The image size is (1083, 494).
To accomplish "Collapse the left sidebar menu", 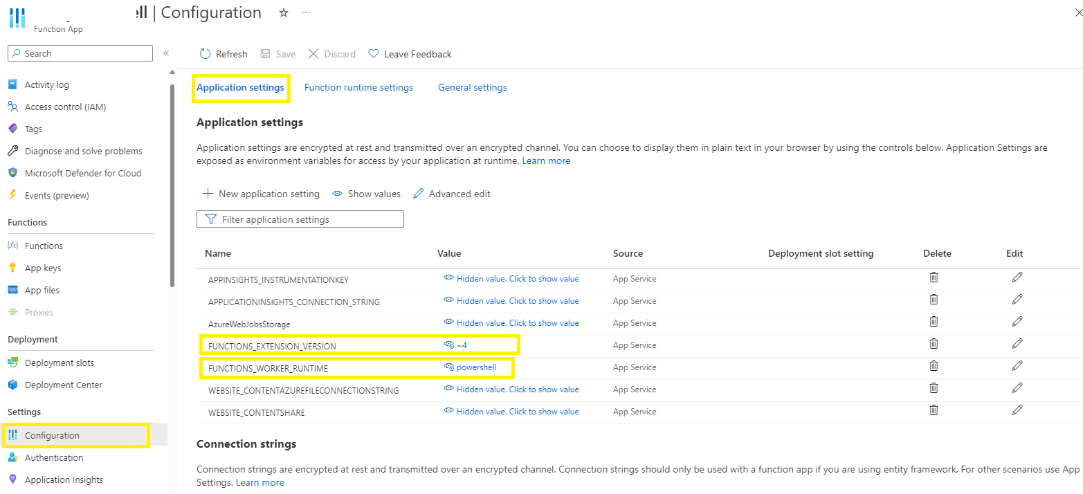I will click(x=166, y=53).
